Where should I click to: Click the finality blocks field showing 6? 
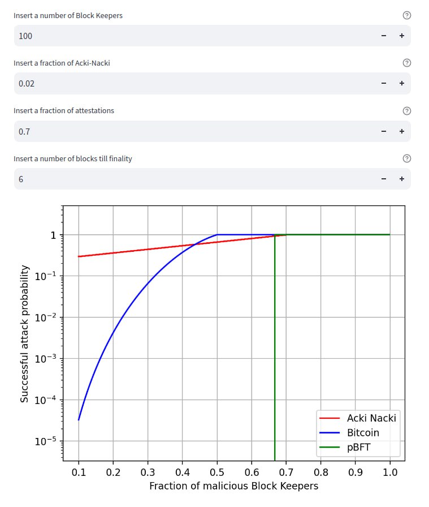click(x=192, y=179)
